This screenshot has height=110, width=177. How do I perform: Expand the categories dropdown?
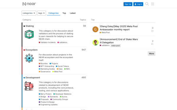[29, 13]
